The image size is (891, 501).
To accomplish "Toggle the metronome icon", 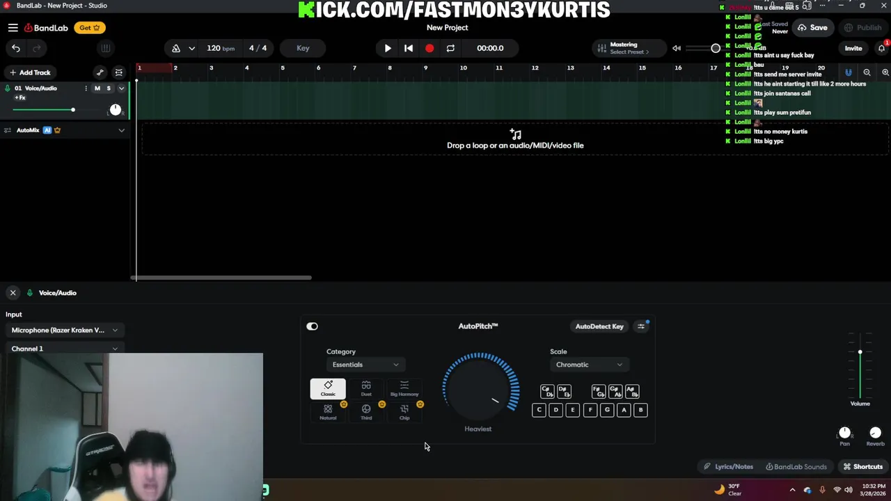I will [x=176, y=48].
